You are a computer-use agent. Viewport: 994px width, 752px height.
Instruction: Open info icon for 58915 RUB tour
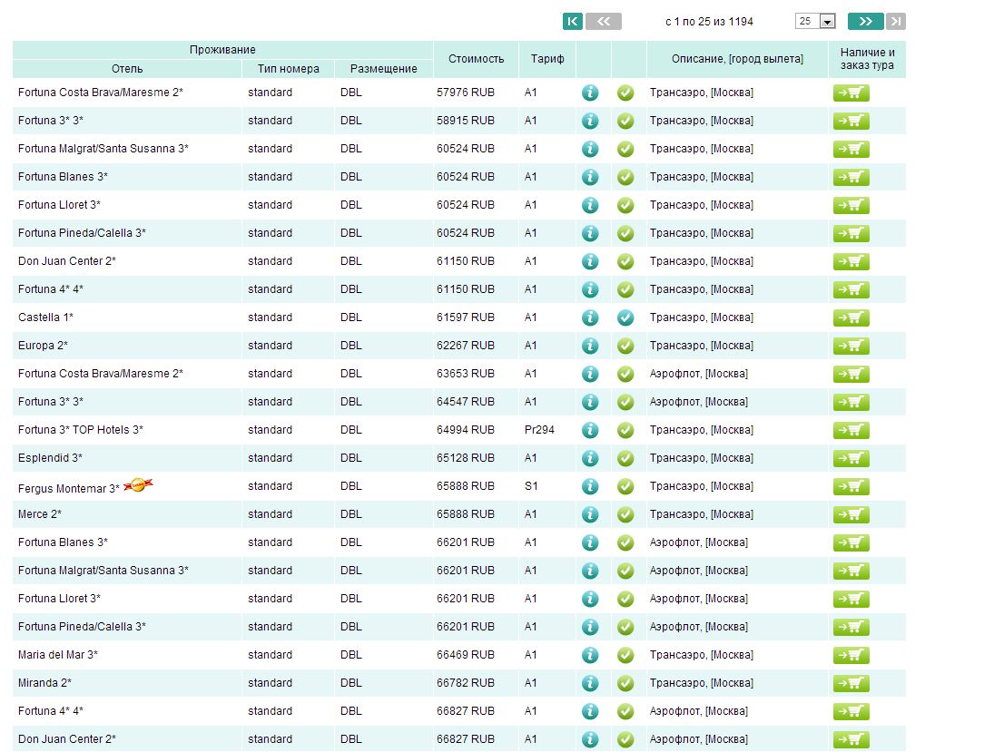tap(590, 121)
